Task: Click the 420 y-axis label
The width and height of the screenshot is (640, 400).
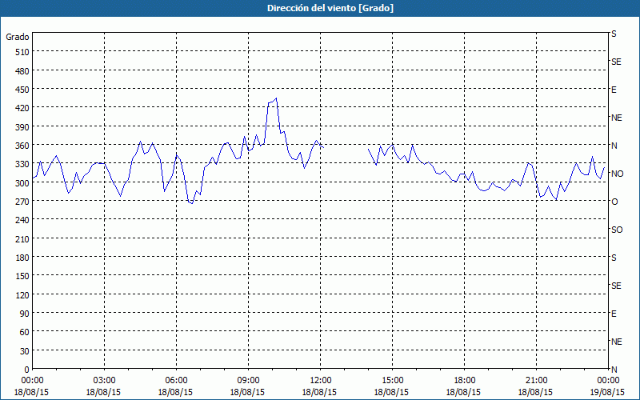Action: pyautogui.click(x=22, y=108)
